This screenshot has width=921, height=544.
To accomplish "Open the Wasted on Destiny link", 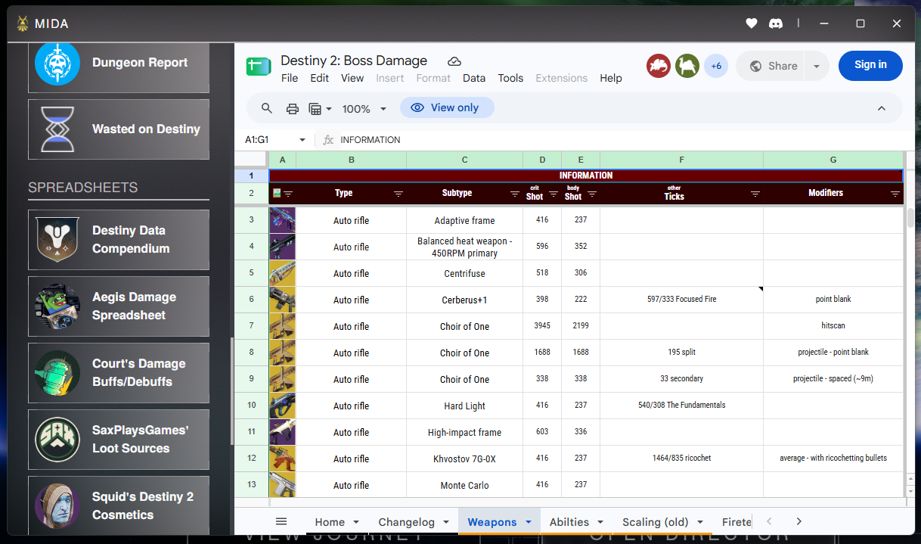I will coord(119,129).
